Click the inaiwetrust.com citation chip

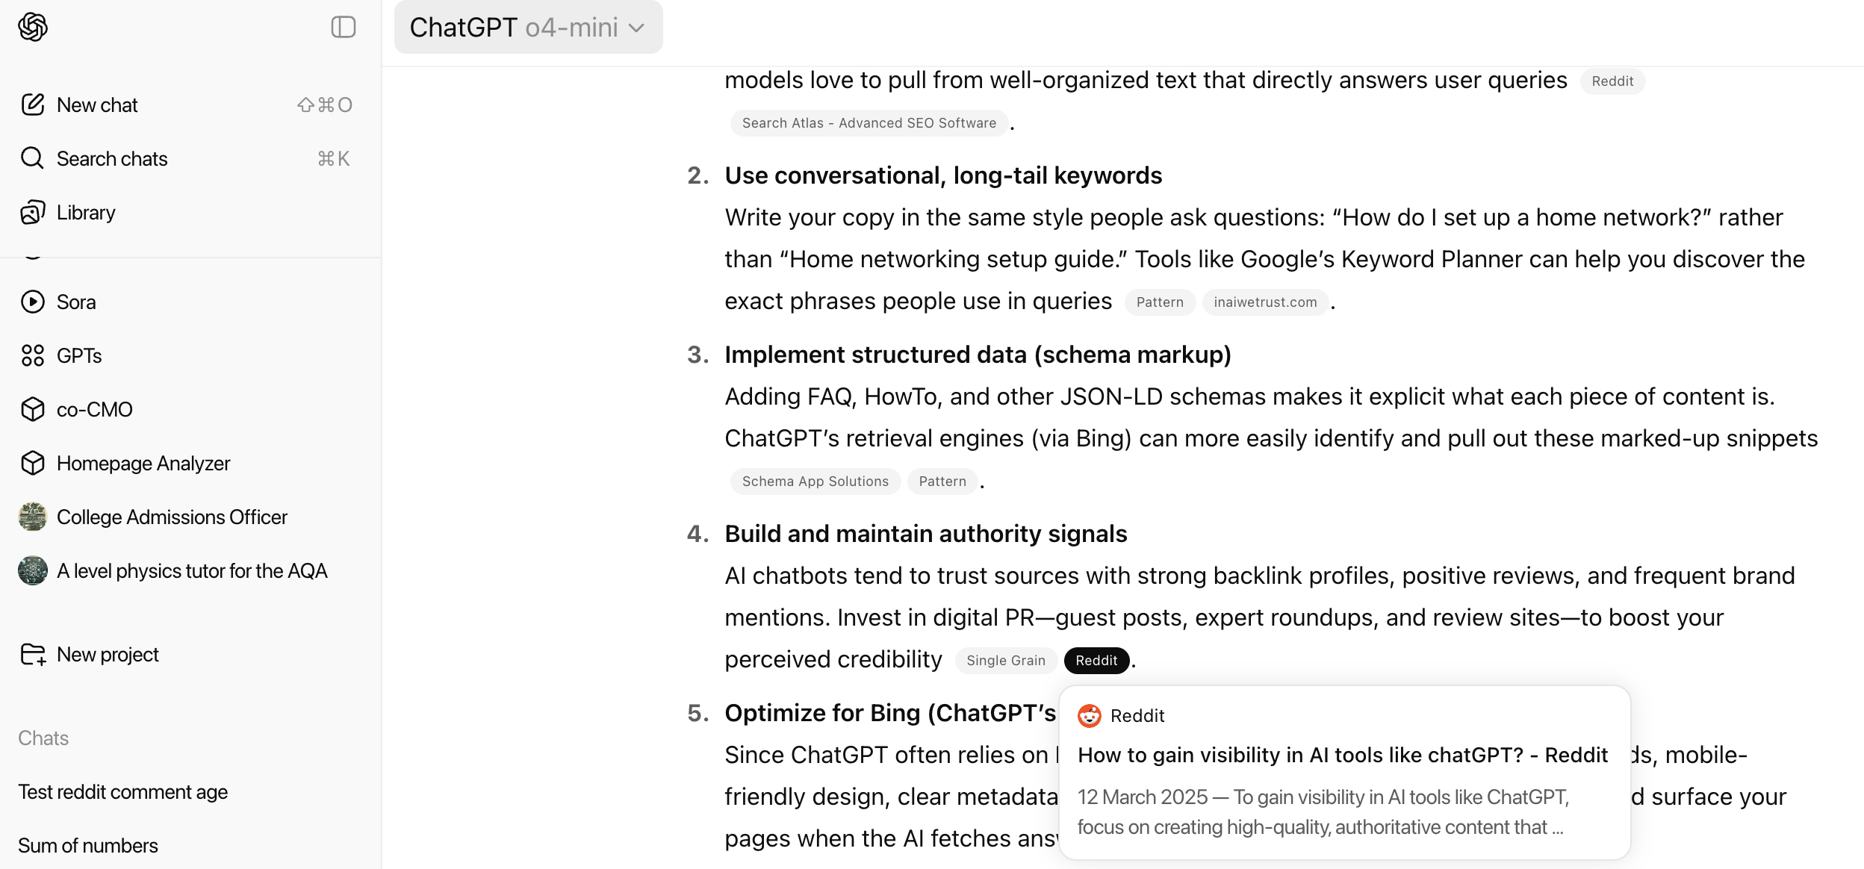click(x=1265, y=302)
